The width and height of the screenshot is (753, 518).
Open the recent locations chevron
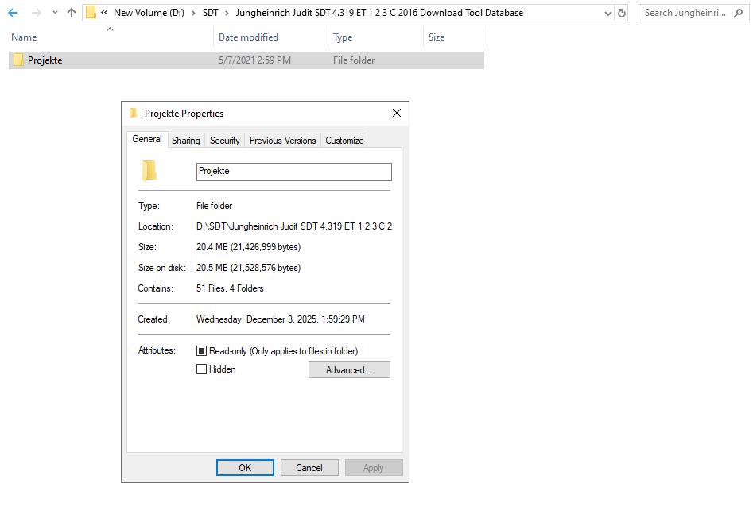[55, 13]
